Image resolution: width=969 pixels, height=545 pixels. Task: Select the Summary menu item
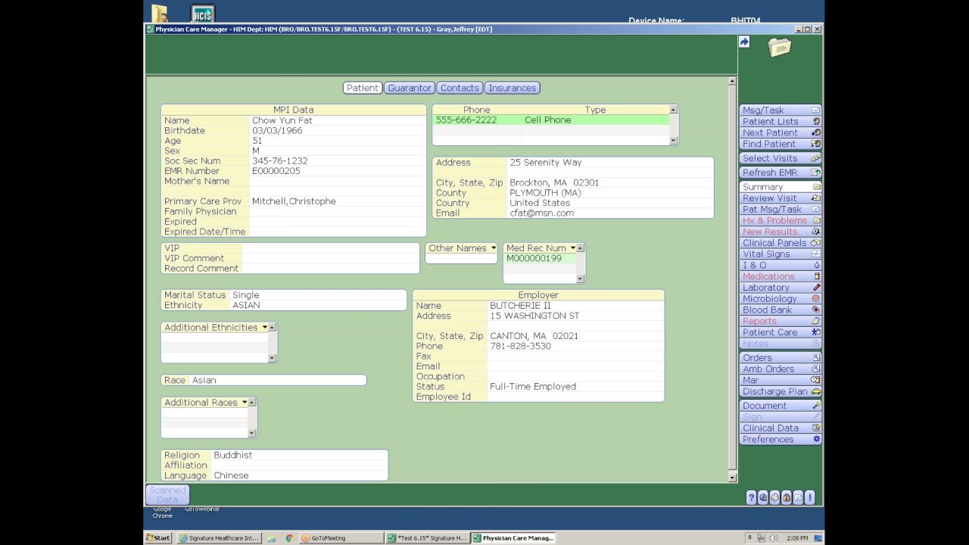pos(780,187)
